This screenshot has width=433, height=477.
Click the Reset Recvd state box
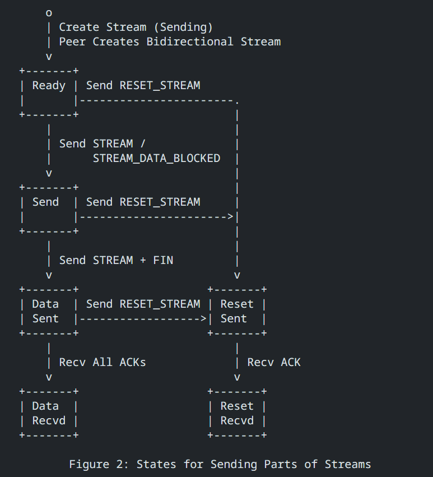[236, 413]
